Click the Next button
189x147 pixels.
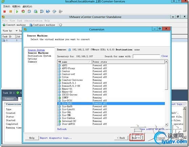[x=136, y=138]
